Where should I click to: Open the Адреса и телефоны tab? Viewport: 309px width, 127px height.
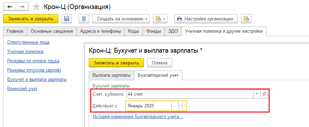click(100, 31)
